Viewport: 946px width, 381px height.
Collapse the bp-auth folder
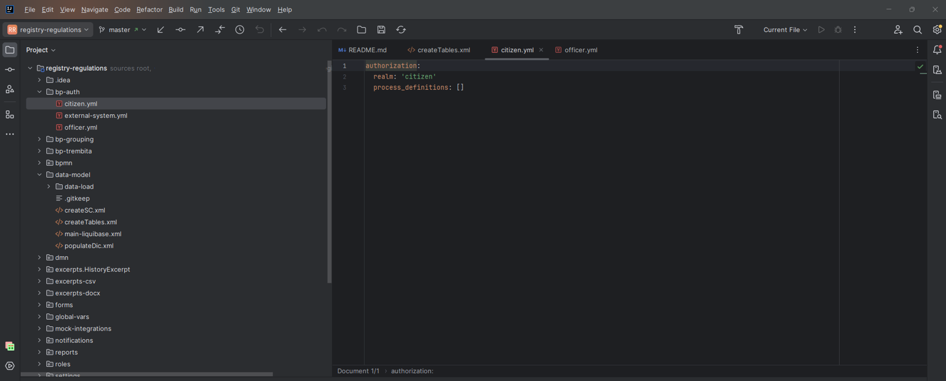point(39,92)
